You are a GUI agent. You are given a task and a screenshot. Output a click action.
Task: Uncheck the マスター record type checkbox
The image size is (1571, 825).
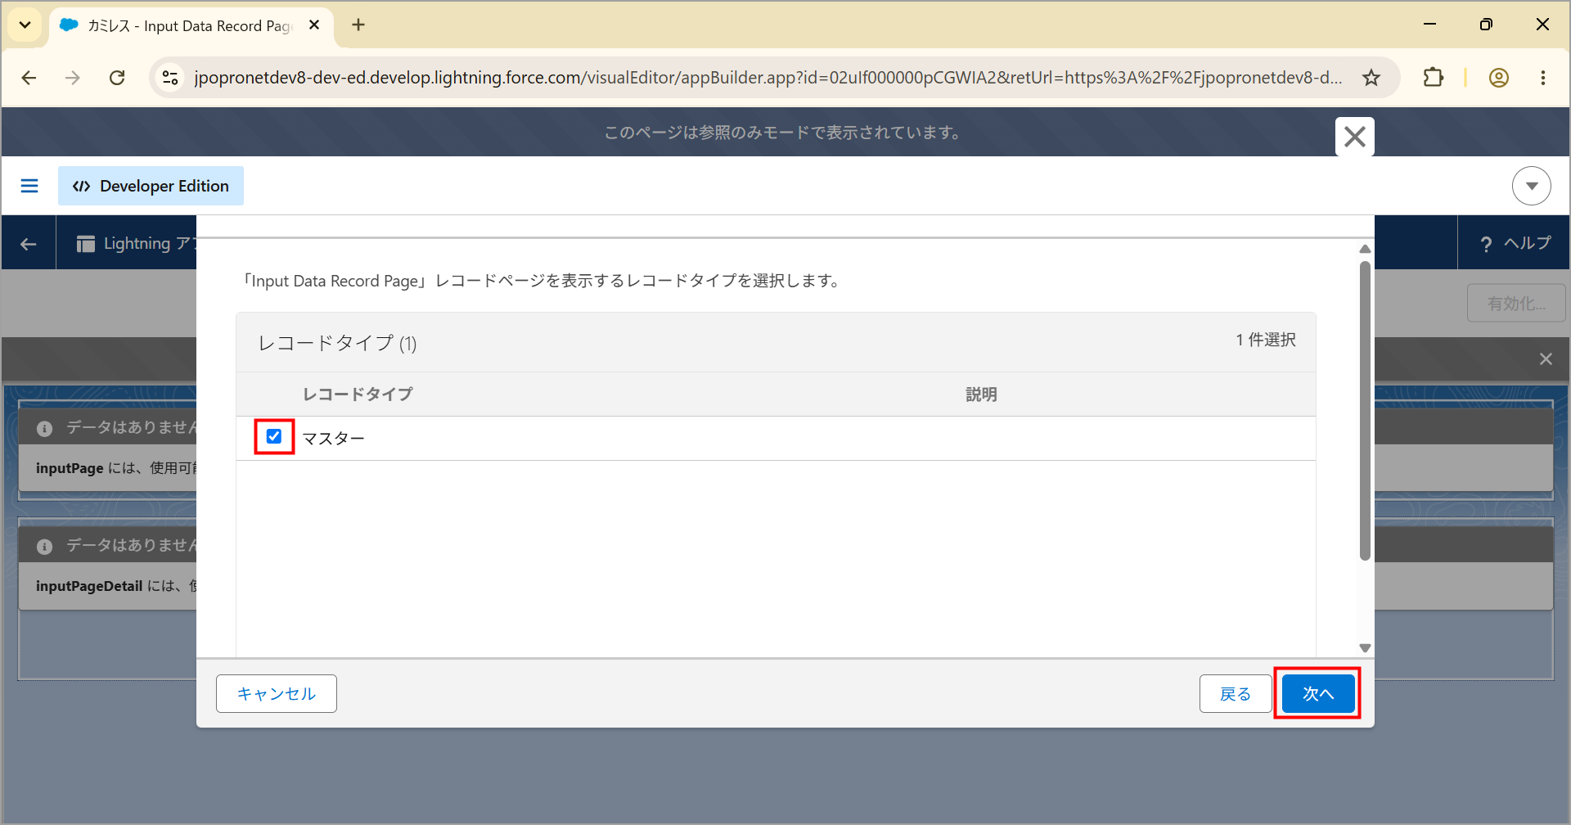(x=274, y=436)
